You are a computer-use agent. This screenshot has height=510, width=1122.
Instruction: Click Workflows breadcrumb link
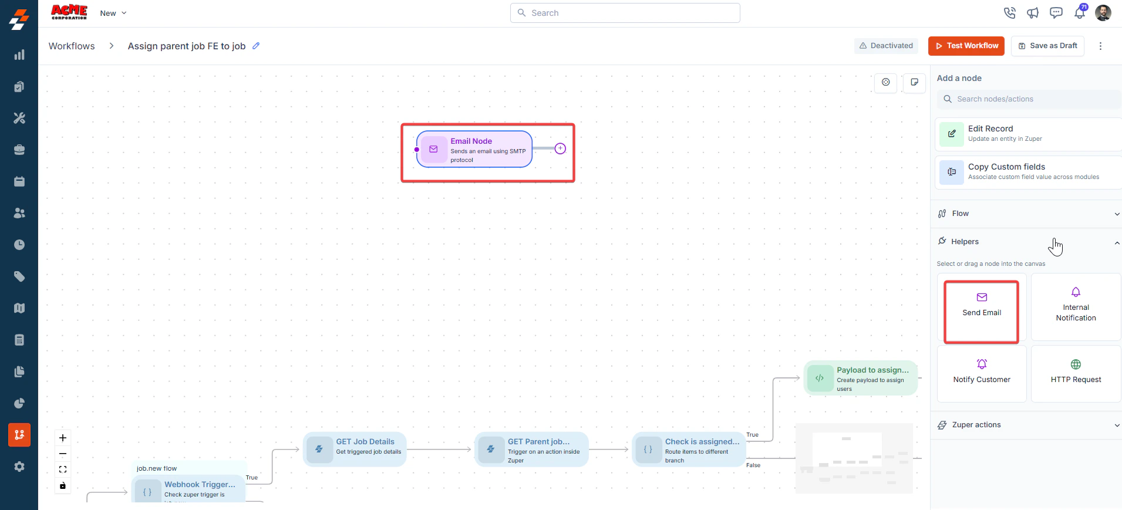pos(72,46)
